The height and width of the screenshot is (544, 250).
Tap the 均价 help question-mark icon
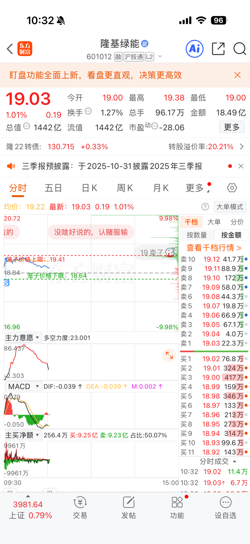coord(205,207)
